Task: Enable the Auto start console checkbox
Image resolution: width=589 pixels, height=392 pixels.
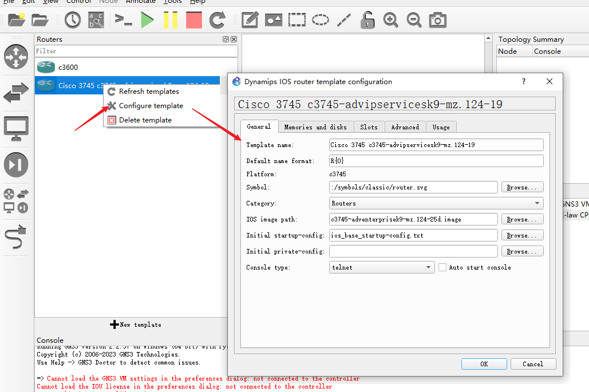Action: tap(442, 267)
